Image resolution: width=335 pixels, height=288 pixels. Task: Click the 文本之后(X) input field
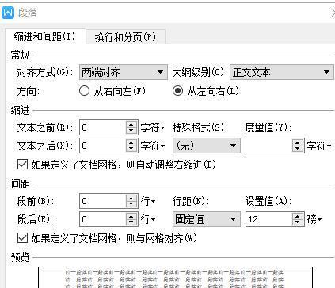click(103, 146)
